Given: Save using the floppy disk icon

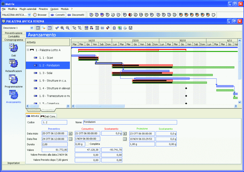Looking at the screenshot, I should coord(131,28).
